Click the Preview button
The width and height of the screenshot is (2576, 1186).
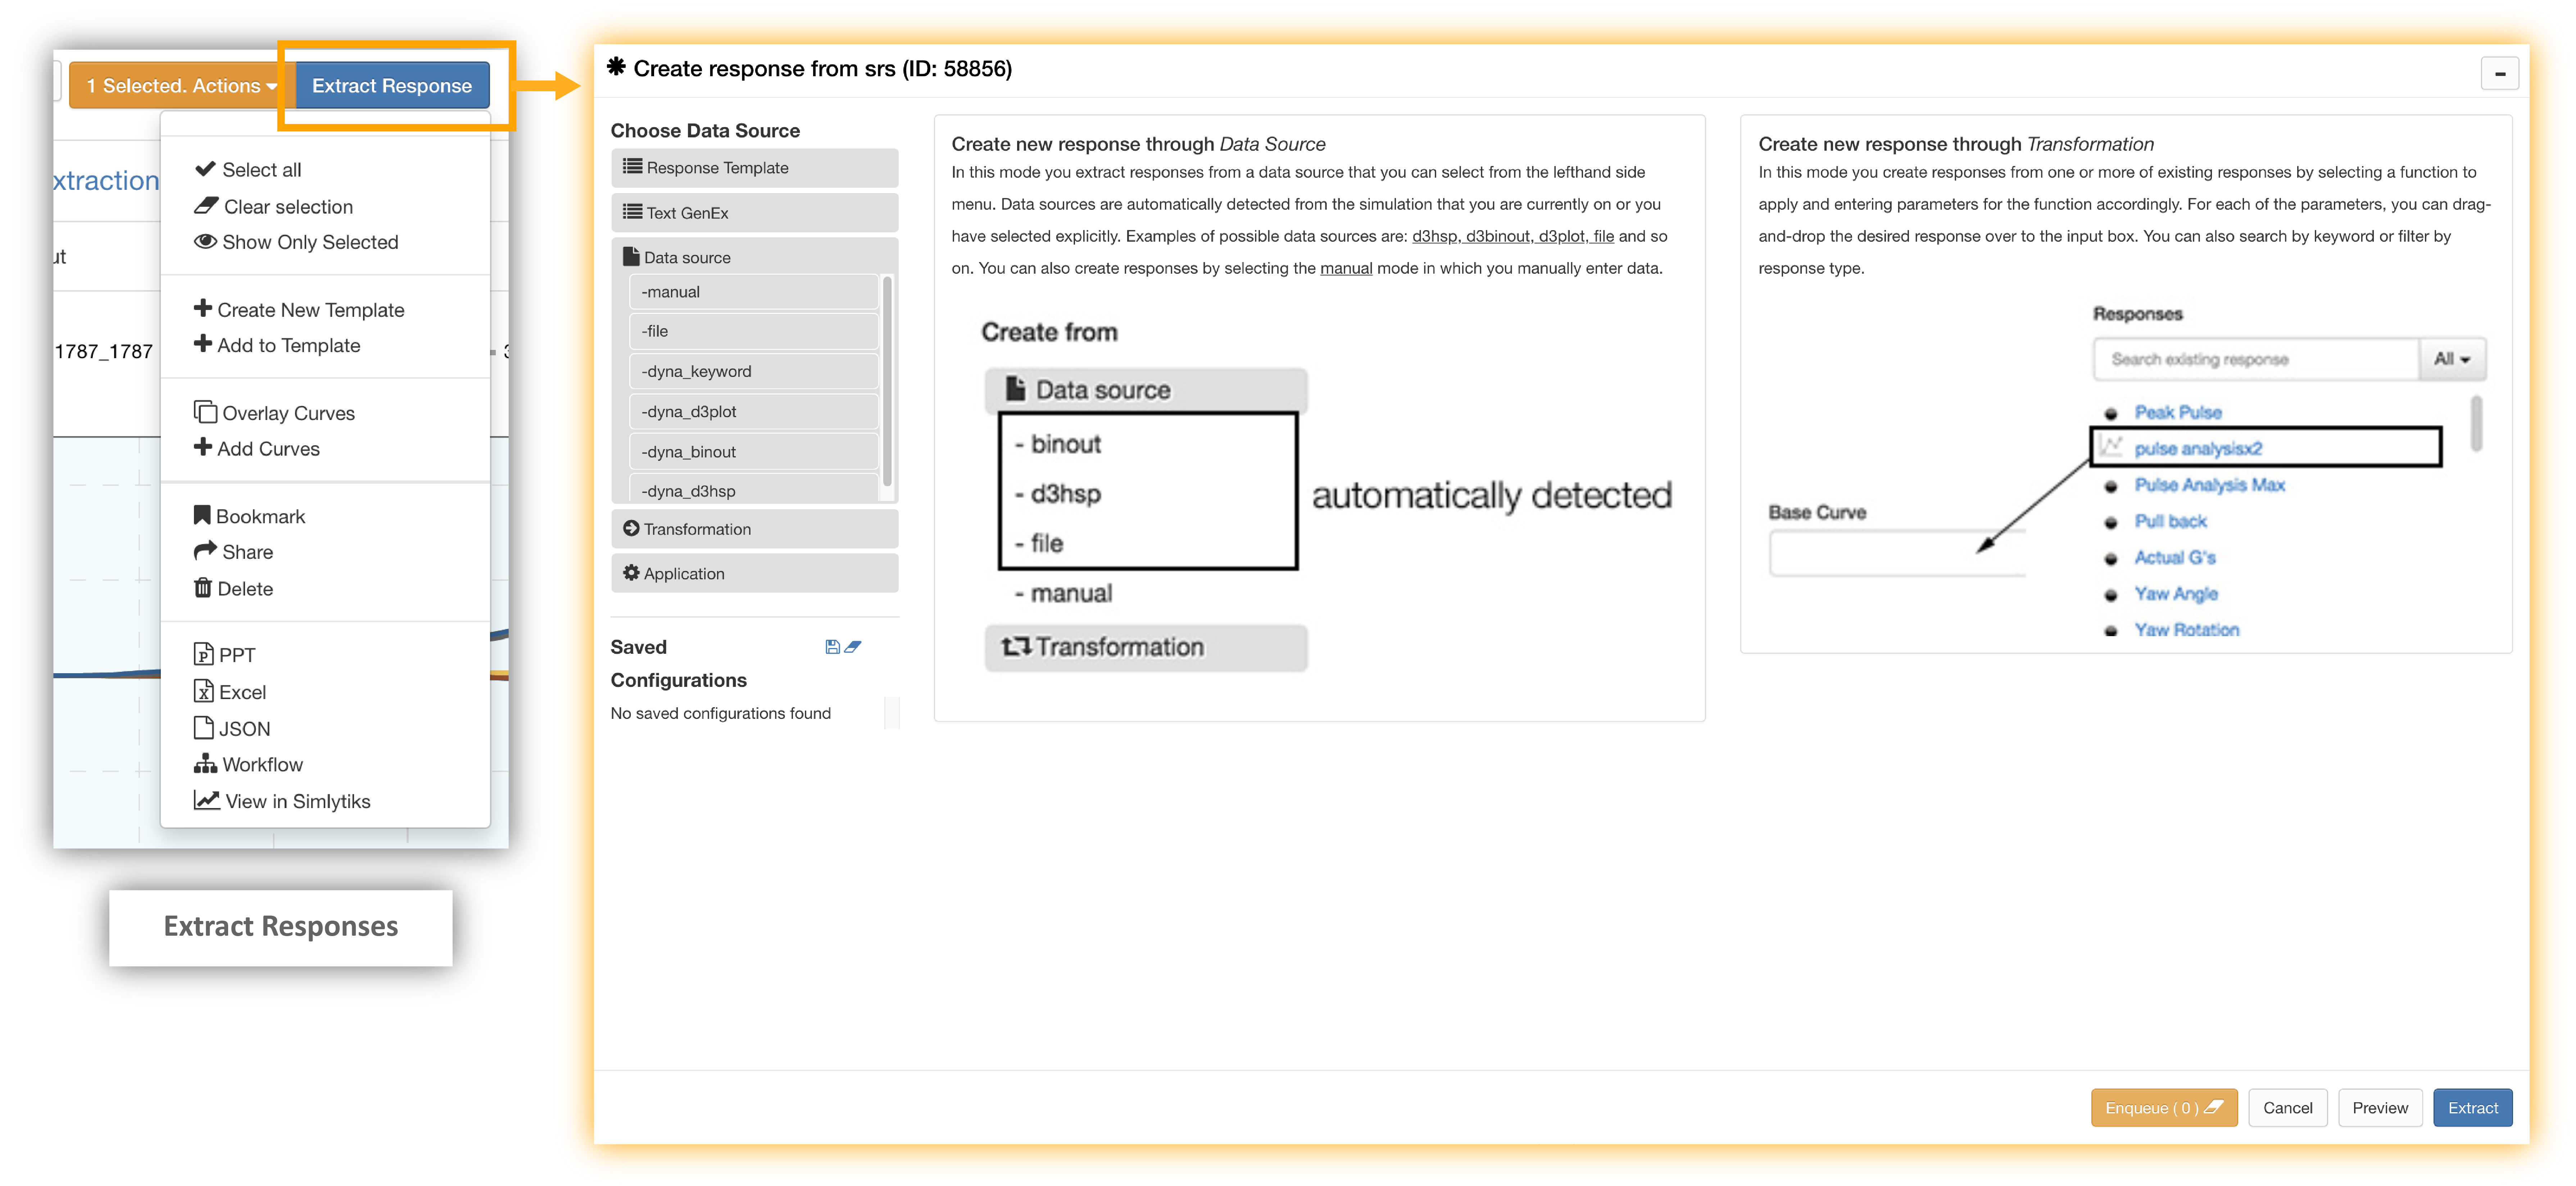2380,1108
